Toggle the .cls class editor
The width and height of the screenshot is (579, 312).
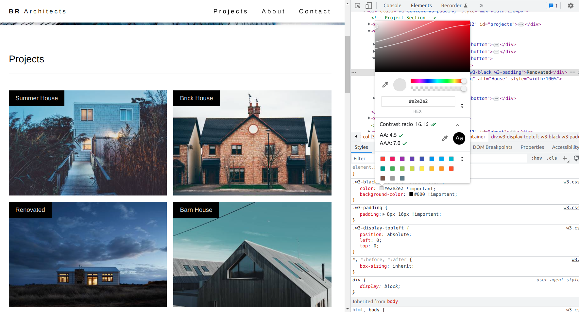click(x=552, y=158)
